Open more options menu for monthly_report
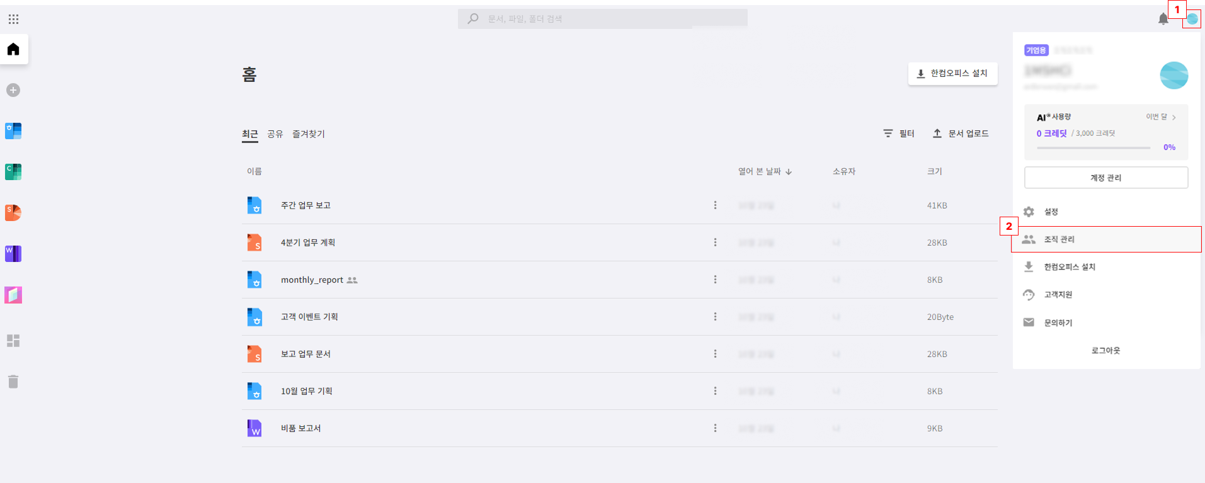The height and width of the screenshot is (483, 1205). (715, 280)
